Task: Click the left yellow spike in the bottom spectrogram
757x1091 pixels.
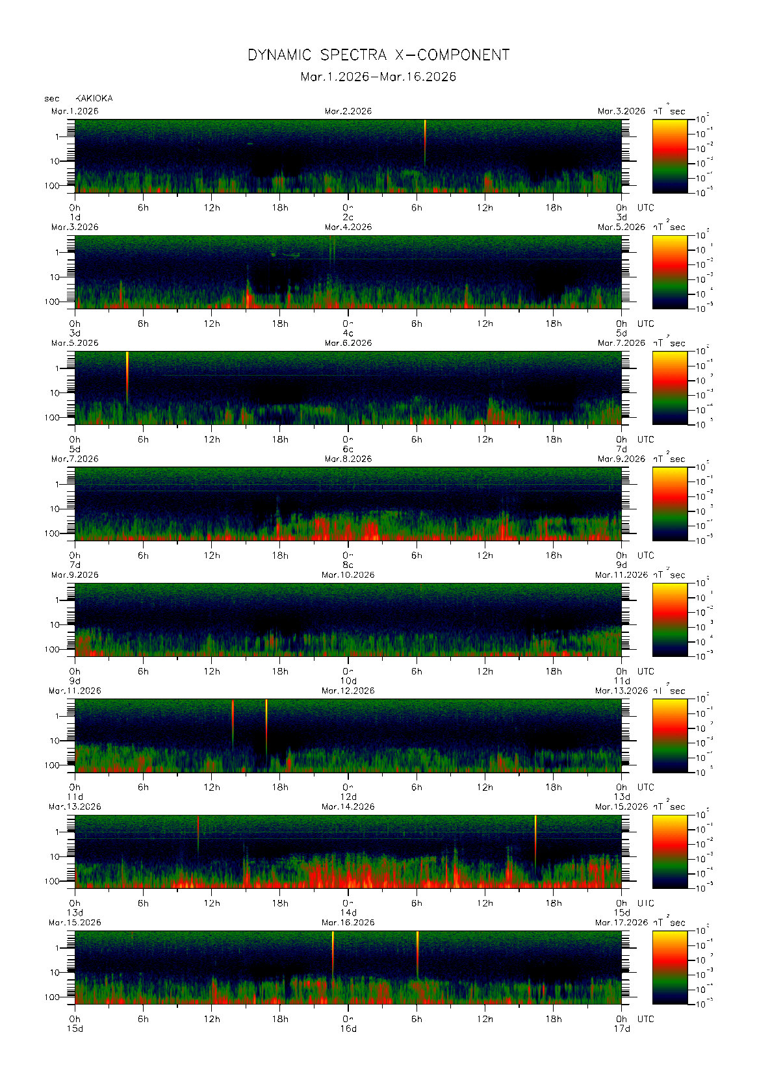Action: 333,949
